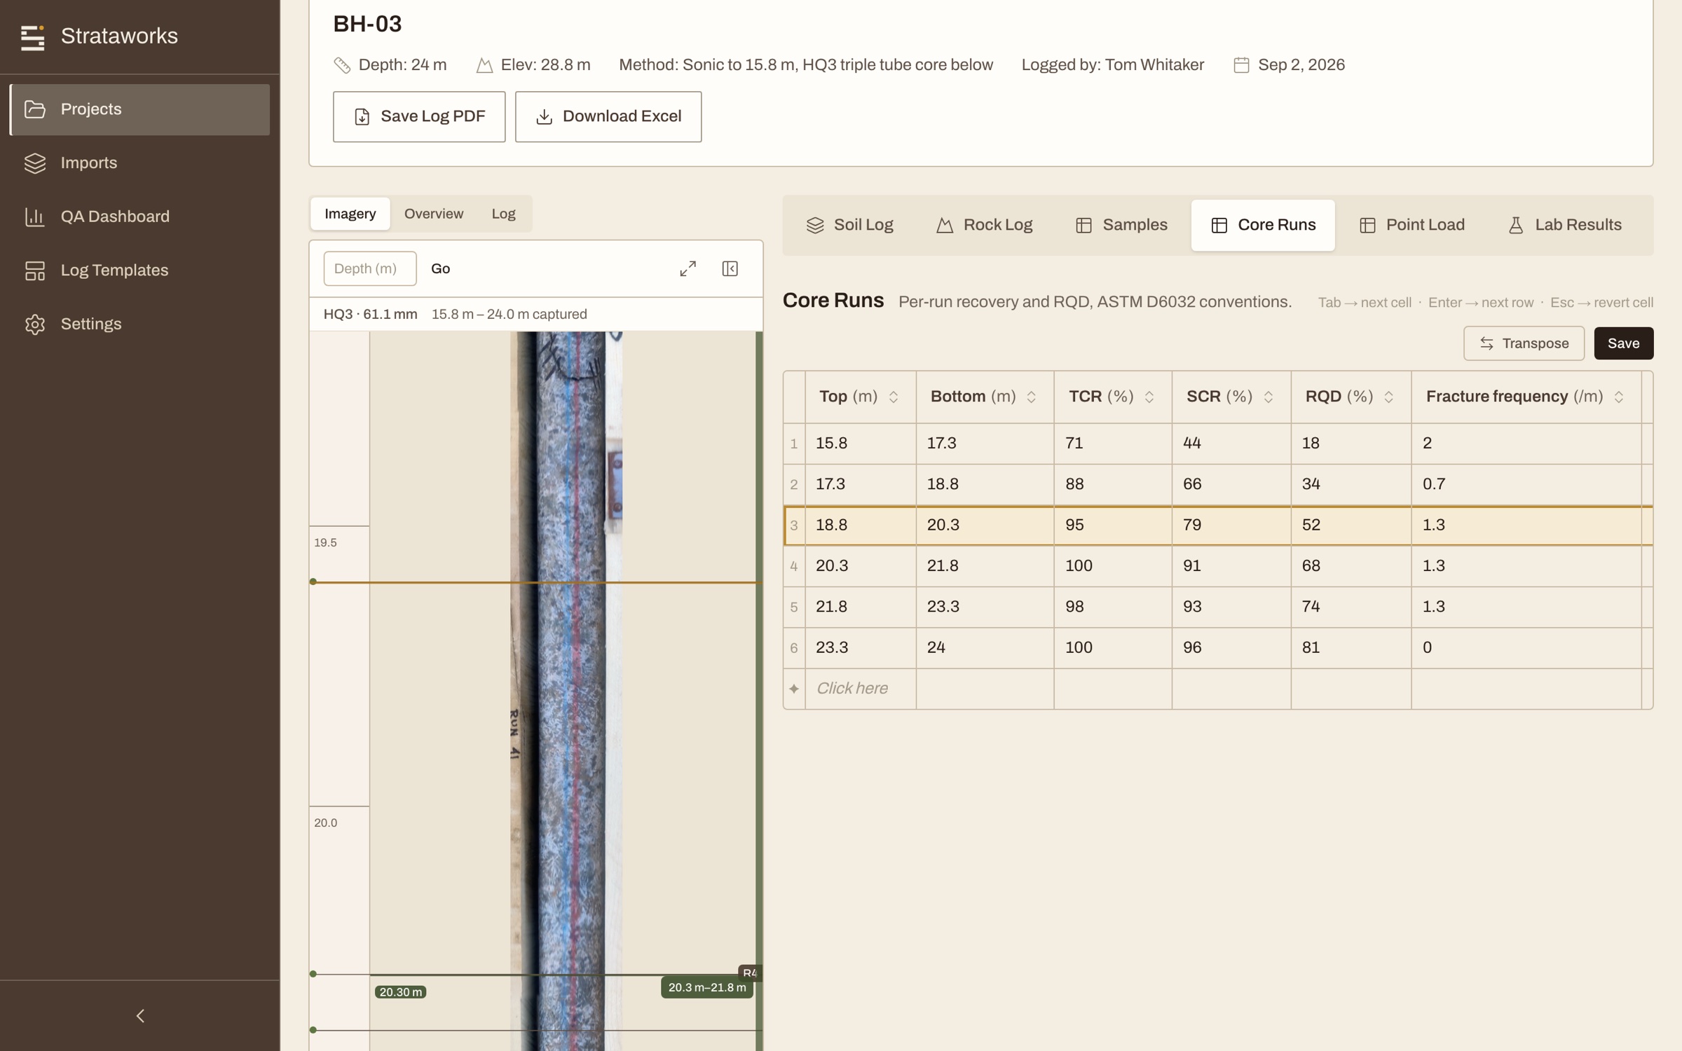Collapse the imagery panel icon

730,268
